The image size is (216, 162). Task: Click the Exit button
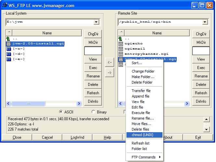coord(198,137)
